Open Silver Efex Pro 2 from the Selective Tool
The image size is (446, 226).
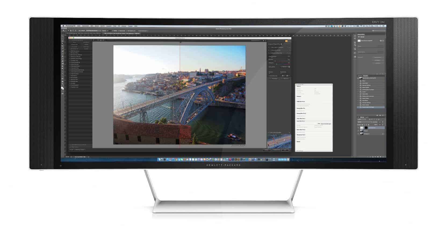[301, 130]
